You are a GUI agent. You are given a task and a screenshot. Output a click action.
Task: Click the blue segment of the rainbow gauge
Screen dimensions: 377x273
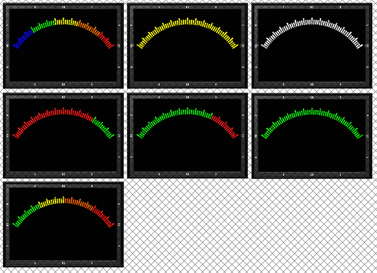pyautogui.click(x=22, y=39)
